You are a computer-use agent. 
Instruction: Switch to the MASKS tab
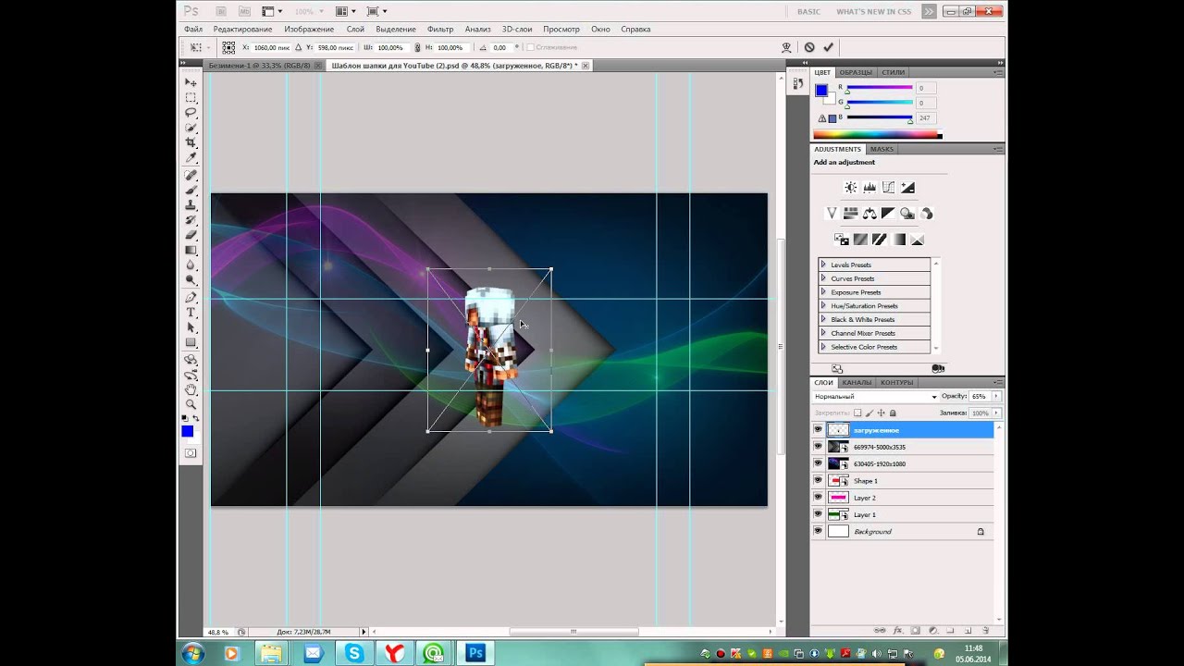(x=882, y=149)
